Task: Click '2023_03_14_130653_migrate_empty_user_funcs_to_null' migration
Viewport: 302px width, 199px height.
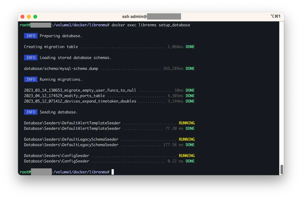Action: point(80,90)
